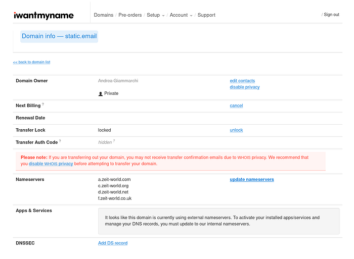
Task: Click the help icon beside Next Billing
Action: (x=43, y=105)
